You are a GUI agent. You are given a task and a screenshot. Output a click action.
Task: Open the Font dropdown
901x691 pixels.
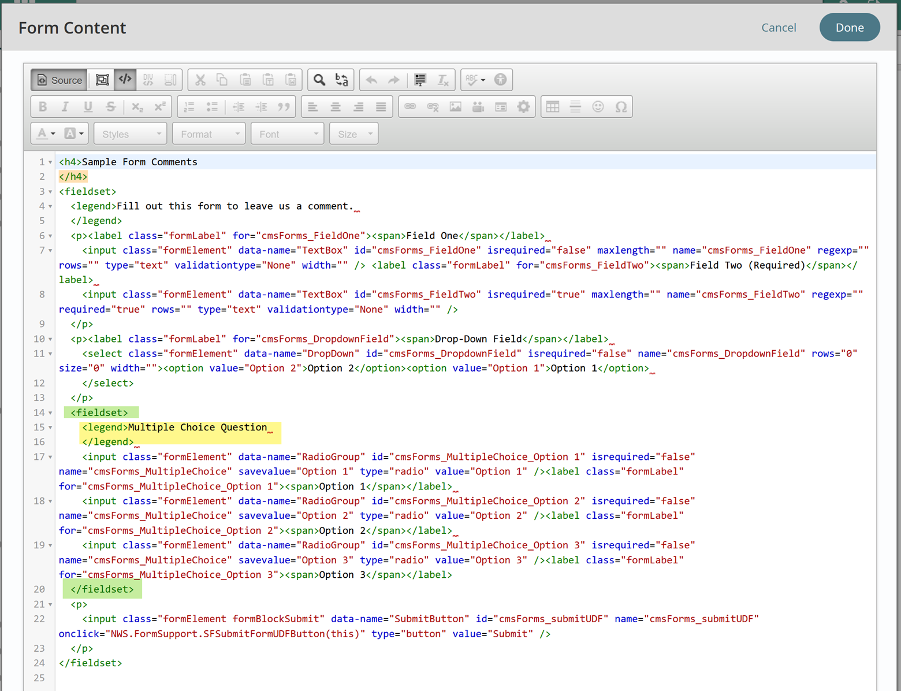288,134
